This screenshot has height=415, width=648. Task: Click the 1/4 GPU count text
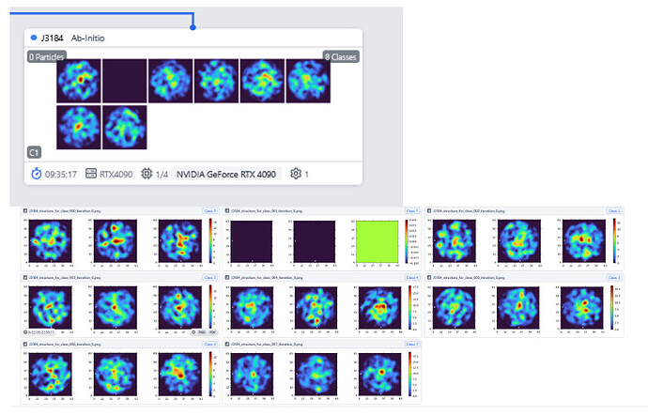click(162, 174)
